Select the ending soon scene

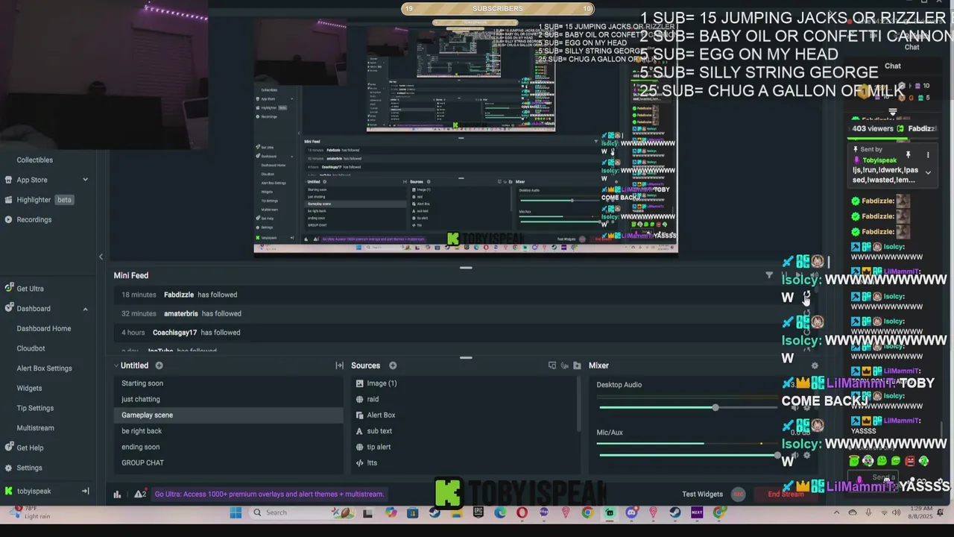pos(228,447)
